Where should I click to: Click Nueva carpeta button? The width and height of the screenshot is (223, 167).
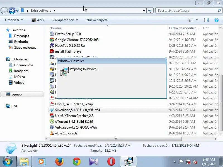click(x=97, y=20)
